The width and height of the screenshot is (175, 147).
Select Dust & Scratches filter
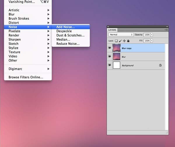[71, 35]
